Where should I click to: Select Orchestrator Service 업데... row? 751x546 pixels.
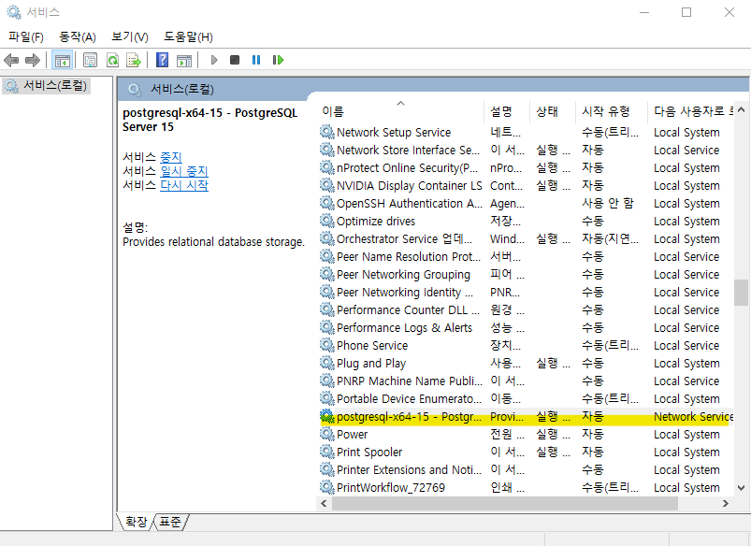click(x=526, y=238)
